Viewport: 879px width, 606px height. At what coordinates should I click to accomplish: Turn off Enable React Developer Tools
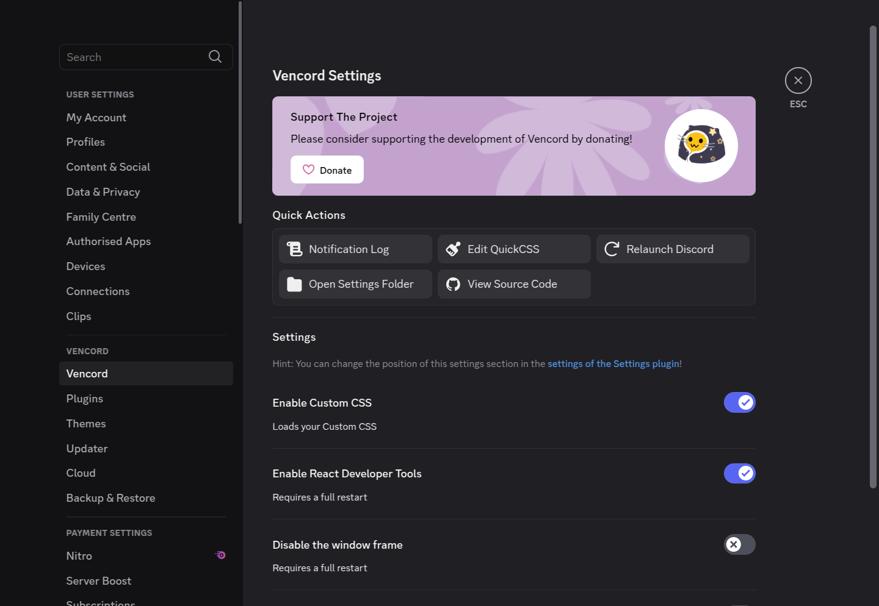739,473
